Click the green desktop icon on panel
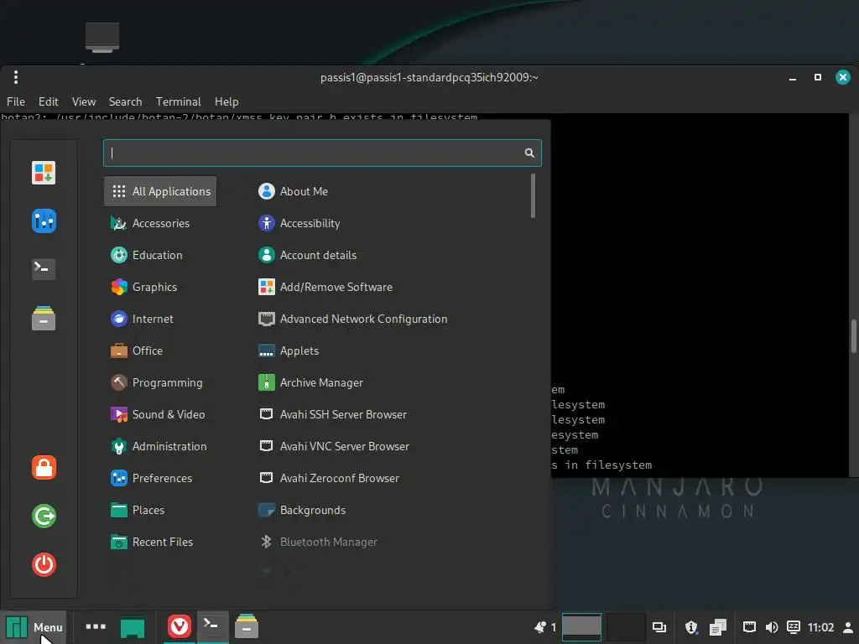The image size is (859, 644). pos(133,627)
